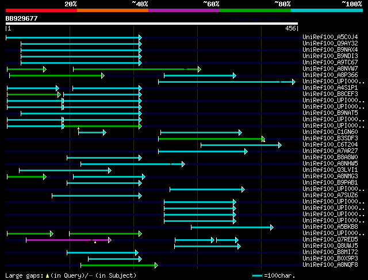Open the UniRef100_A8NVW7 hit label

[330, 68]
